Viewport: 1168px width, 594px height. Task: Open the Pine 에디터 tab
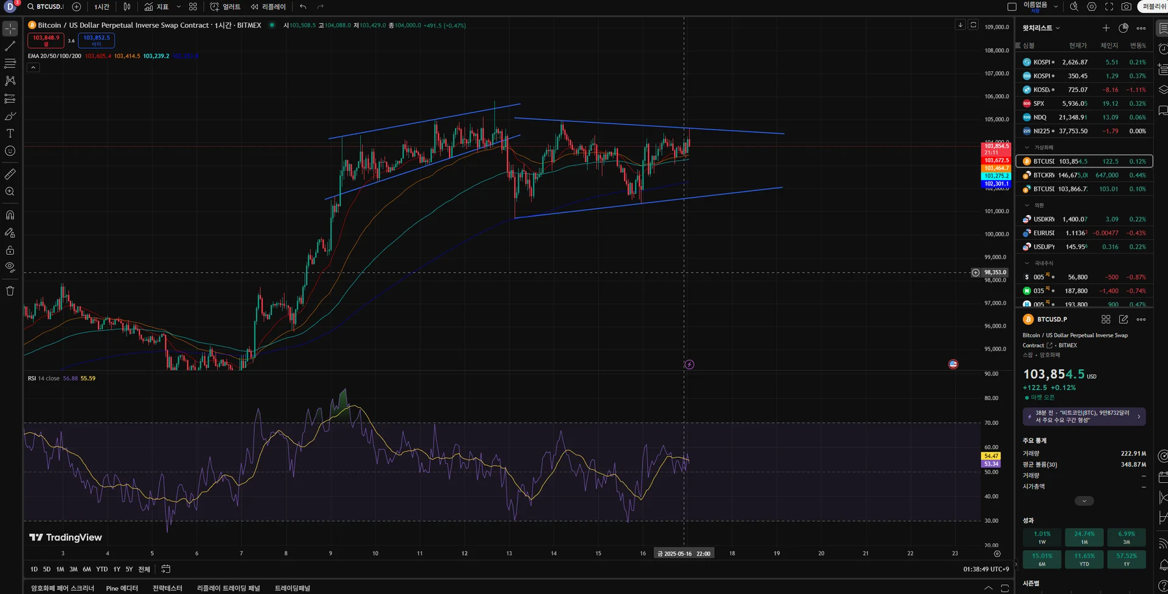pos(122,588)
